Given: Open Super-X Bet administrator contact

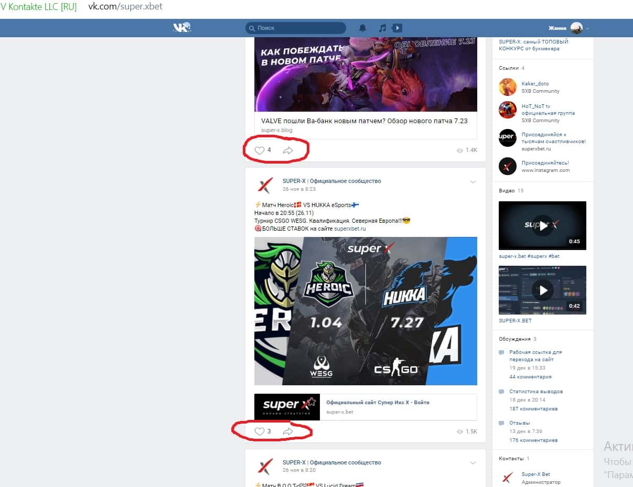Looking at the screenshot, I should tap(536, 474).
